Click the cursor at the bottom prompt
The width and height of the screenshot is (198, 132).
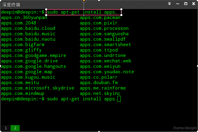119,99
